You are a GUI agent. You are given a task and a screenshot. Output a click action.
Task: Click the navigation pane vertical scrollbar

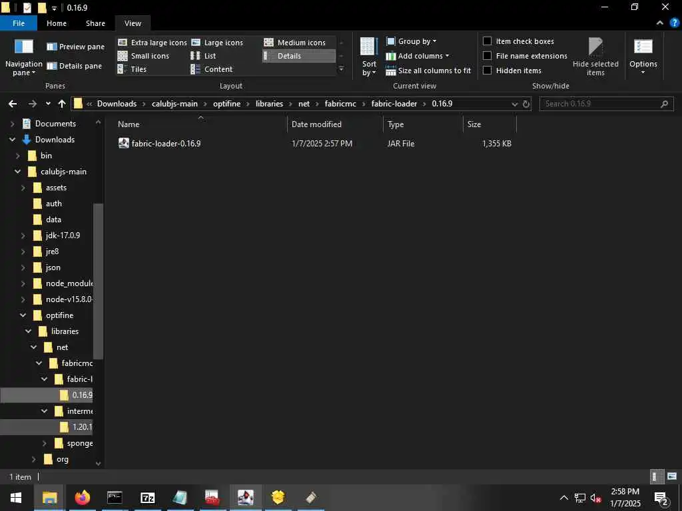pos(99,281)
